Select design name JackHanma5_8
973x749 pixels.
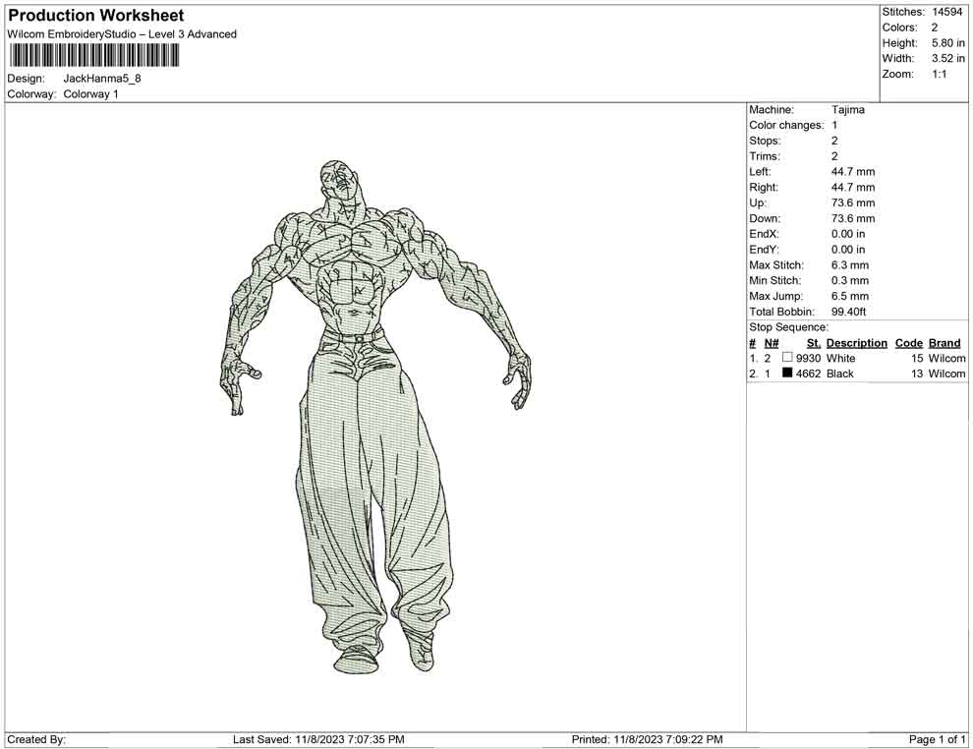(102, 79)
